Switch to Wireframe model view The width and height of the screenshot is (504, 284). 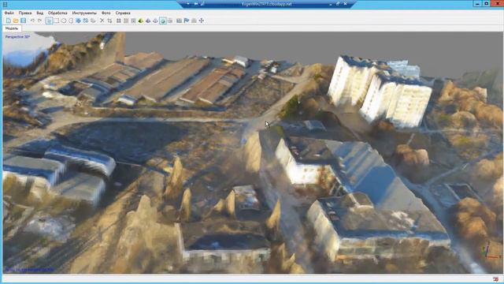coord(156,21)
